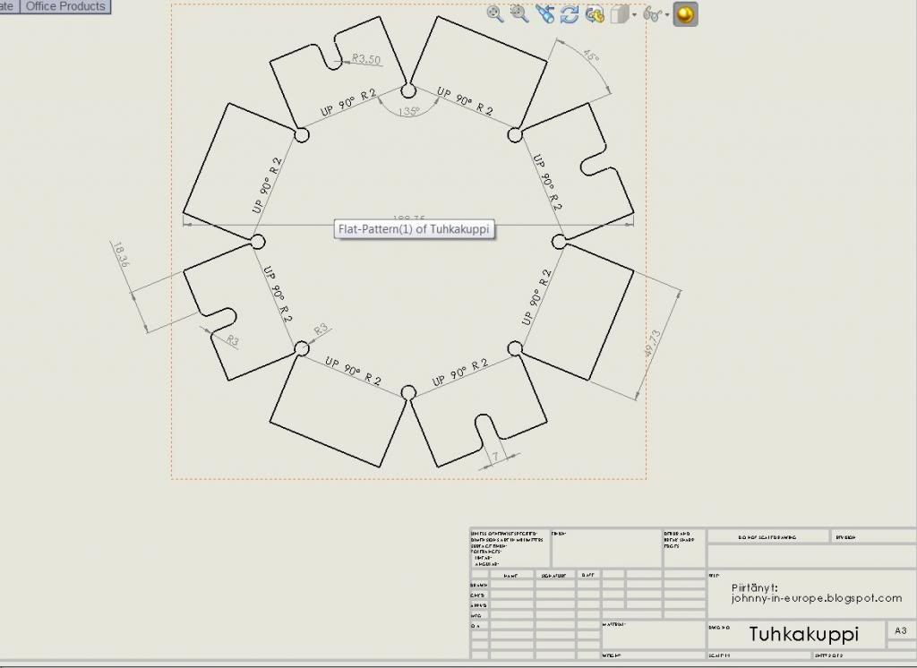Click the 135° angle dimension

408,112
